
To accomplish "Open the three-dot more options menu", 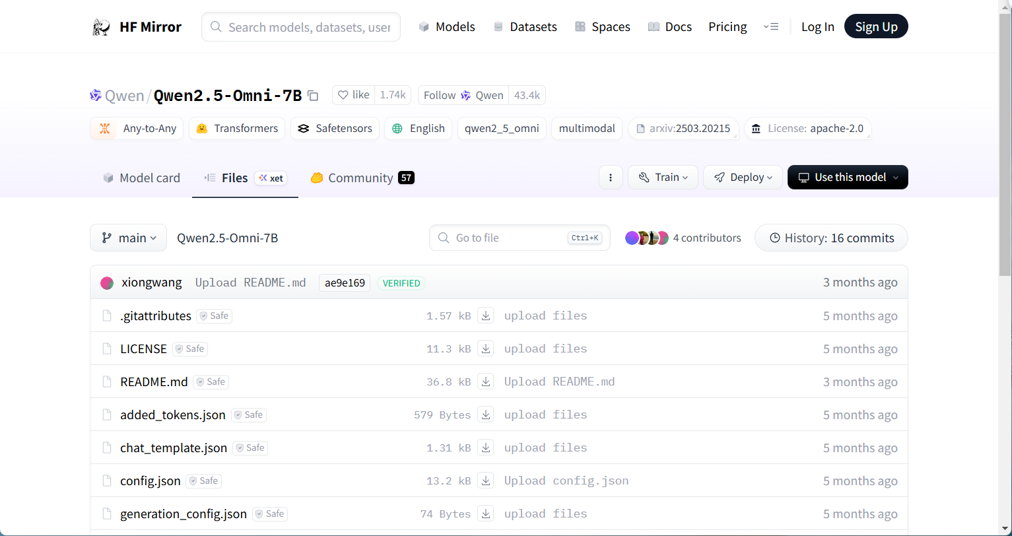I will pyautogui.click(x=611, y=177).
